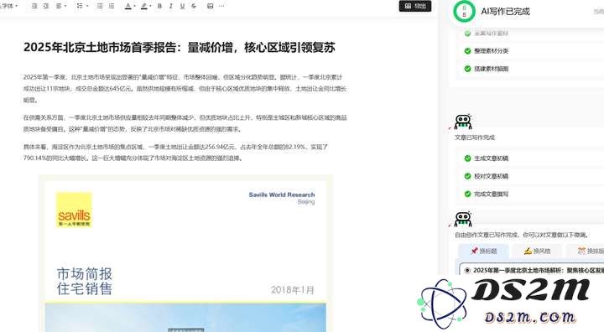This screenshot has height=332, width=604.
Task: Click the paragraph starting 在供需关系方面
Action: click(185, 123)
